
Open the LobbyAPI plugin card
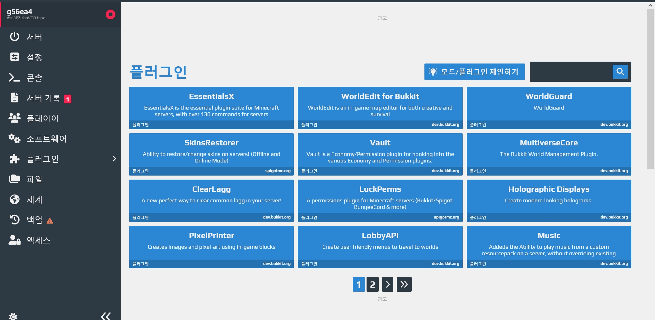[380, 247]
